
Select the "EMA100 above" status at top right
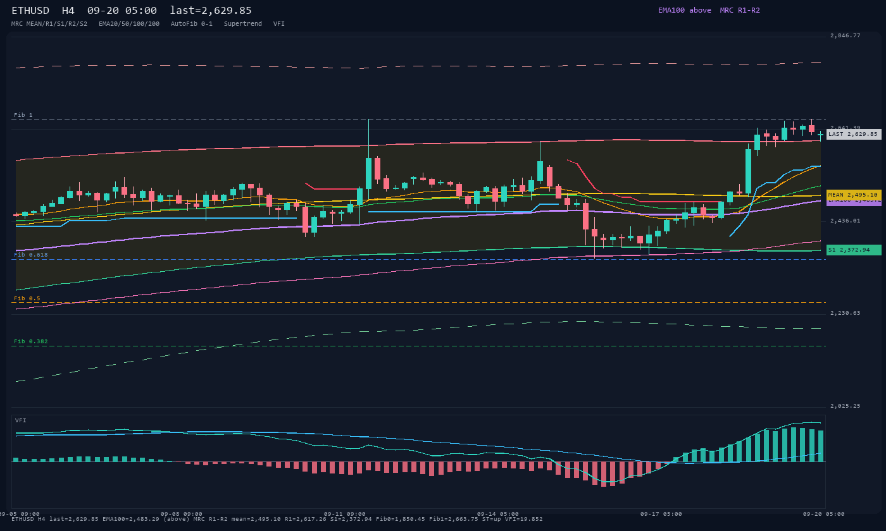pyautogui.click(x=685, y=10)
